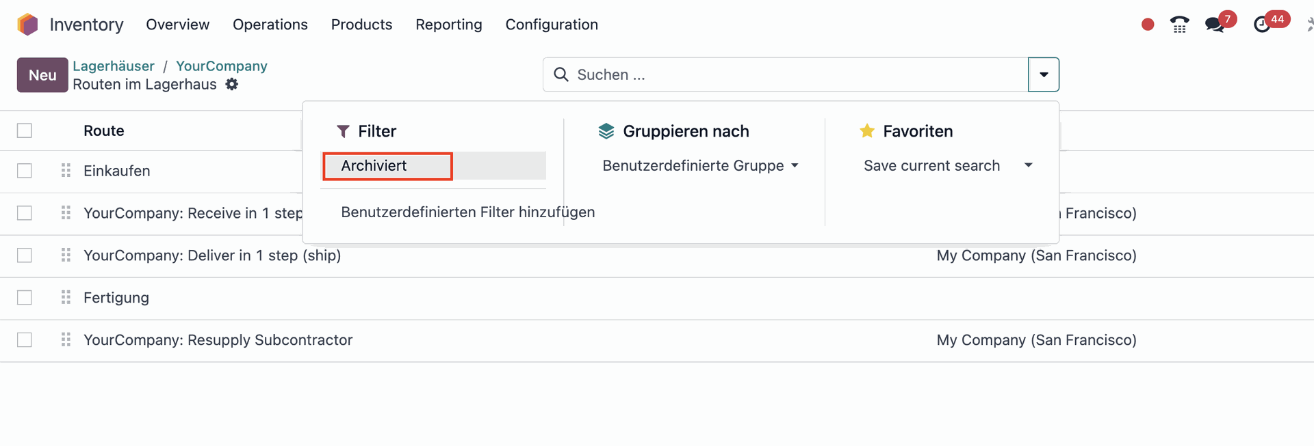1314x446 pixels.
Task: Select the checkbox next to Fertigung route
Action: (x=24, y=297)
